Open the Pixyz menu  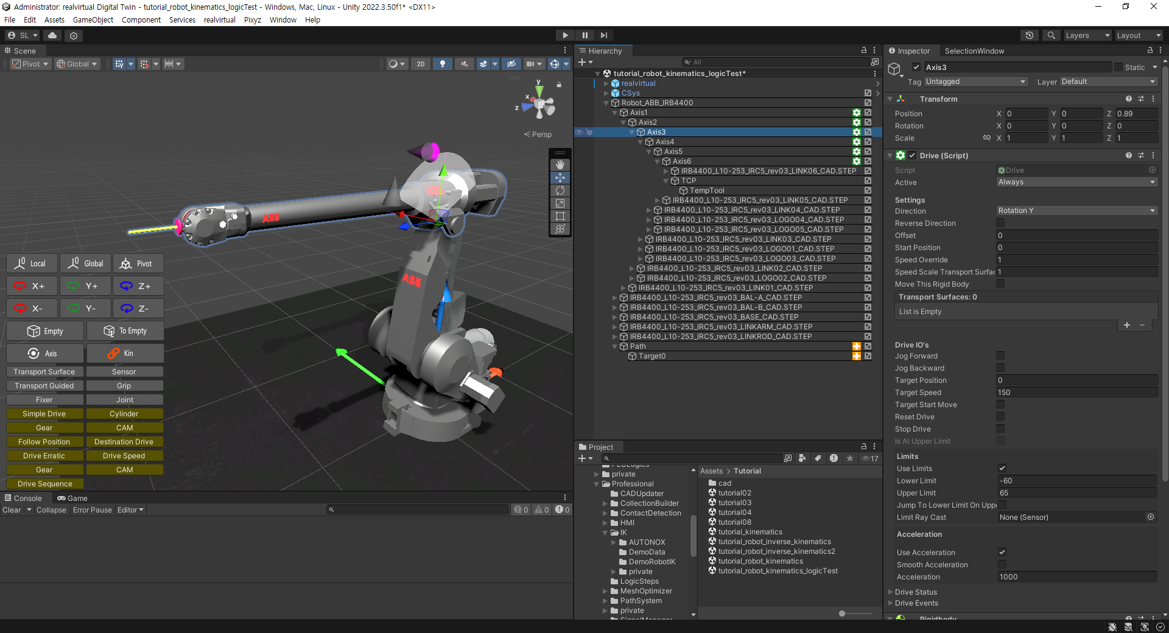click(253, 20)
